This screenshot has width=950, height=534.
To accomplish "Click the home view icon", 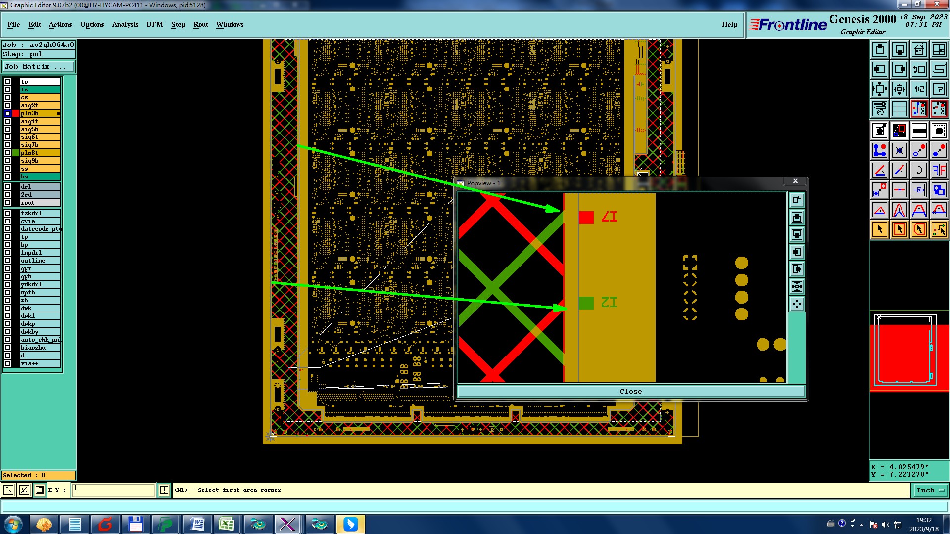I will click(919, 49).
